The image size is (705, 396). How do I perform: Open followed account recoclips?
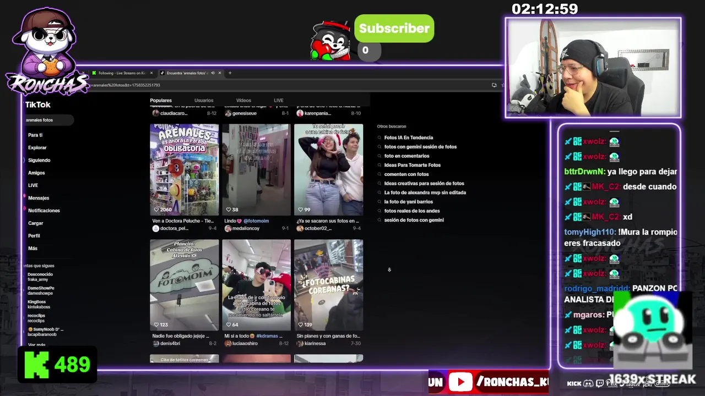pos(36,318)
